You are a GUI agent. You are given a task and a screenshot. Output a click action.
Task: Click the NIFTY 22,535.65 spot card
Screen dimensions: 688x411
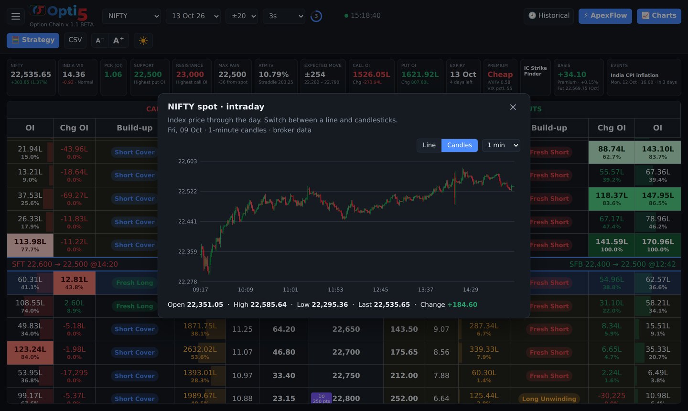point(31,77)
